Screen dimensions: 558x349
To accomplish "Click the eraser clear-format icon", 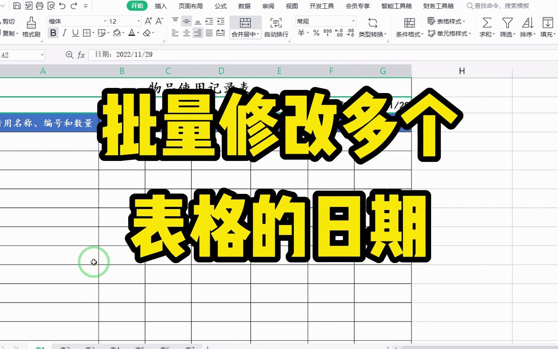I will (147, 33).
